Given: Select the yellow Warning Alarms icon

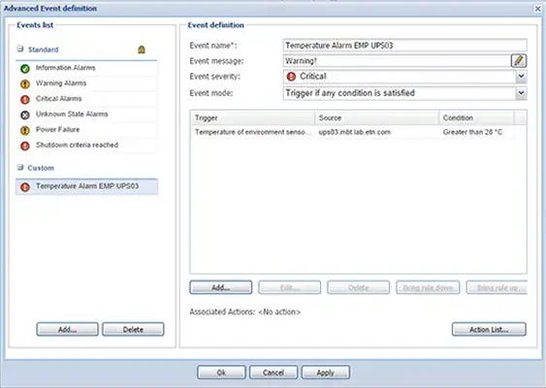Looking at the screenshot, I should [25, 84].
